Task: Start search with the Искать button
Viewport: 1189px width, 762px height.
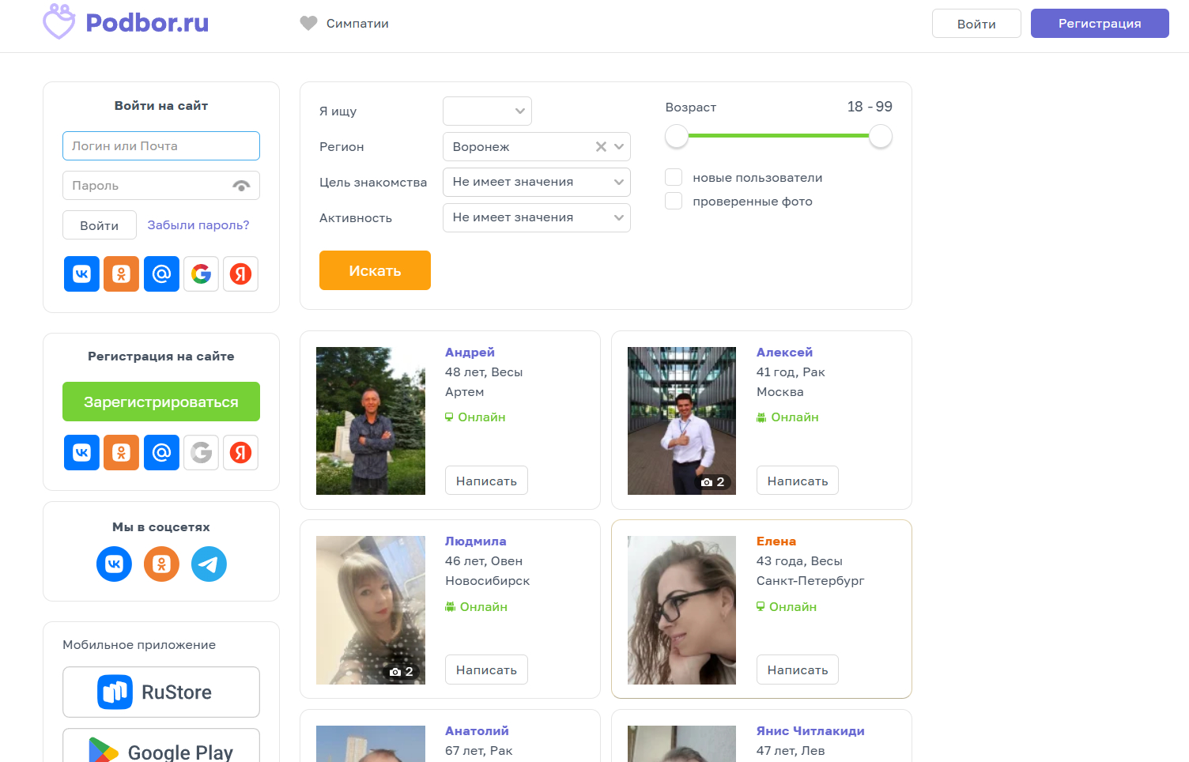Action: point(375,270)
